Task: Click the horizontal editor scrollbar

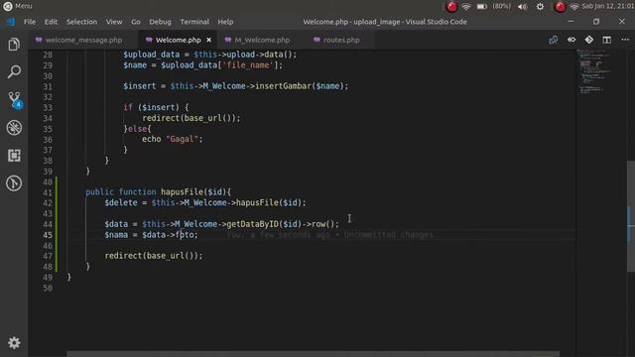Action: pyautogui.click(x=314, y=354)
